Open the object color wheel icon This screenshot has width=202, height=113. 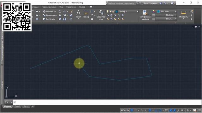[x=153, y=12]
